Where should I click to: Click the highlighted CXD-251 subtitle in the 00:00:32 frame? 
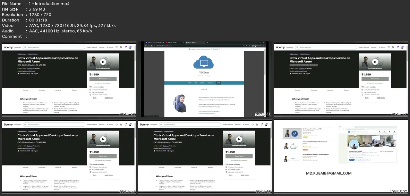pyautogui.click(x=303, y=65)
